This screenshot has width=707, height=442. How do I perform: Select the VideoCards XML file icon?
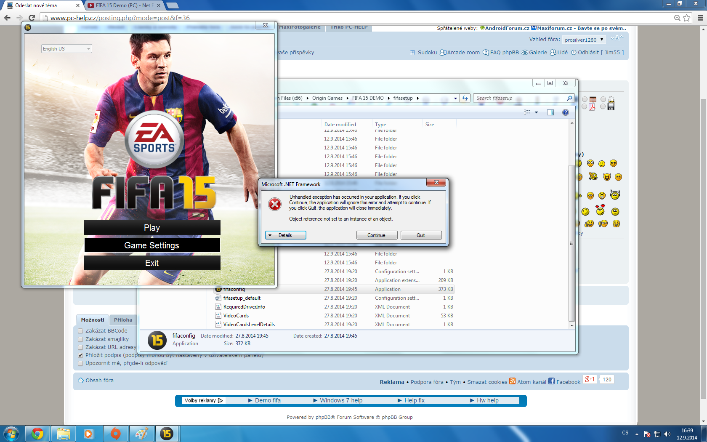pyautogui.click(x=218, y=316)
